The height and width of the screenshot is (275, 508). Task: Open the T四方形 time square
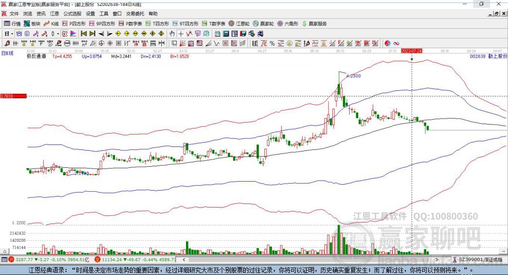pos(157,24)
